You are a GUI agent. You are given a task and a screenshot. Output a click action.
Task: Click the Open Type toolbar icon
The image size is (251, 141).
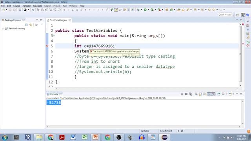point(179,10)
